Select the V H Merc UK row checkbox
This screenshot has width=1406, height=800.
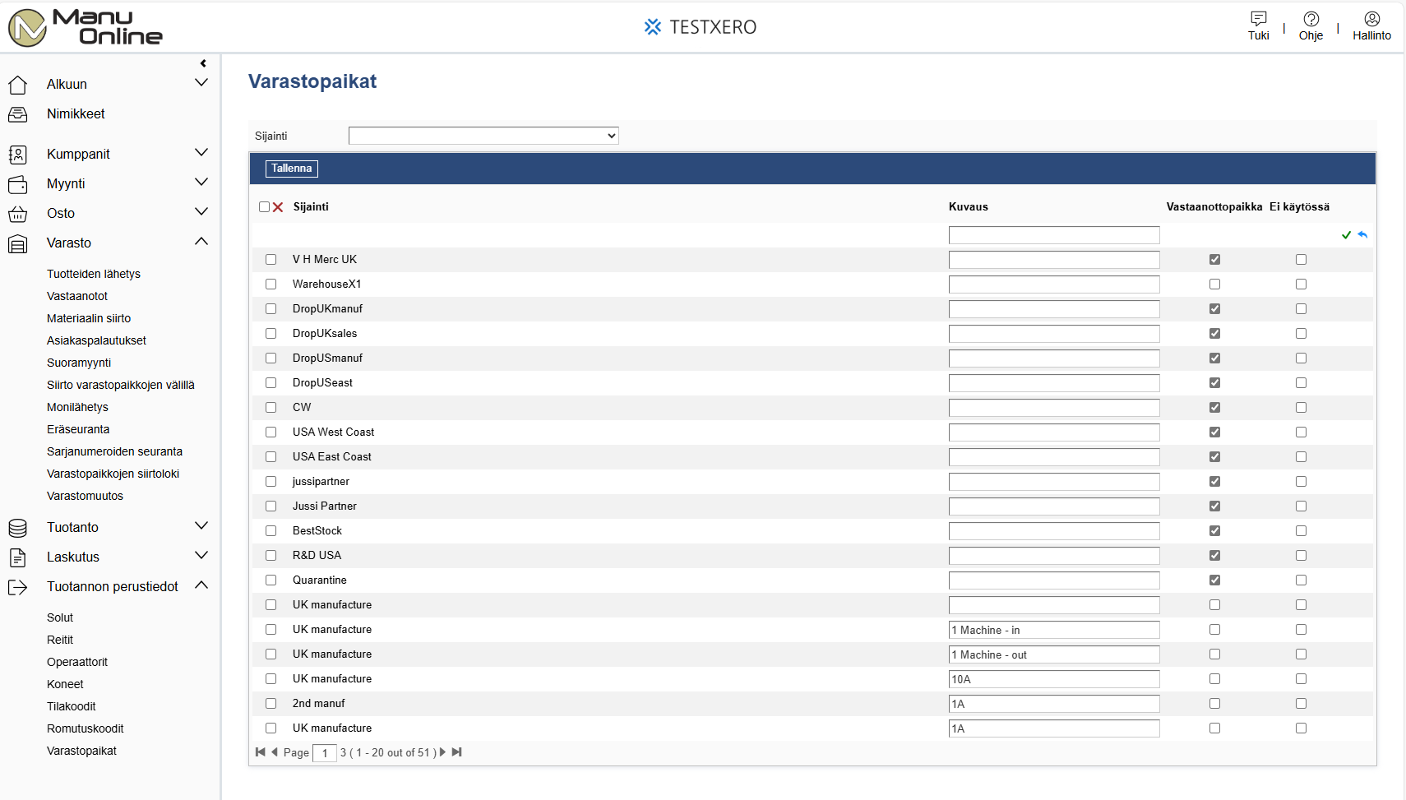[x=271, y=260]
